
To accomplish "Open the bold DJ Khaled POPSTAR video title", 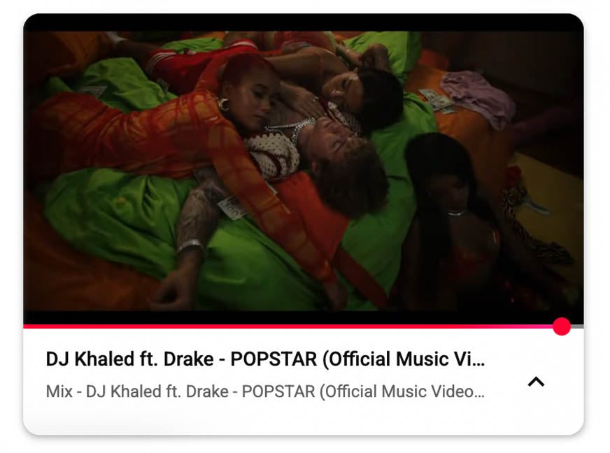I will coord(265,359).
